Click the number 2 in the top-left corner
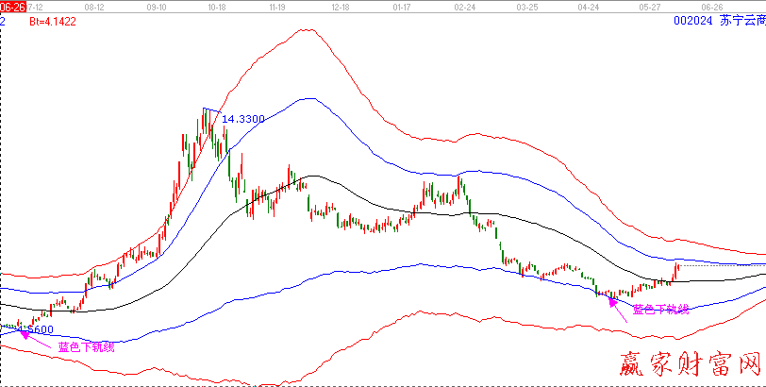Screen dimensions: 766x387 pyautogui.click(x=3, y=19)
